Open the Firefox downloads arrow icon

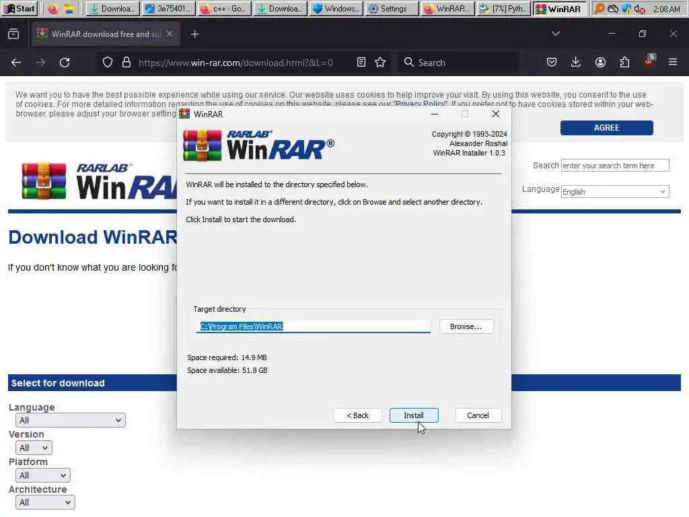[x=576, y=63]
